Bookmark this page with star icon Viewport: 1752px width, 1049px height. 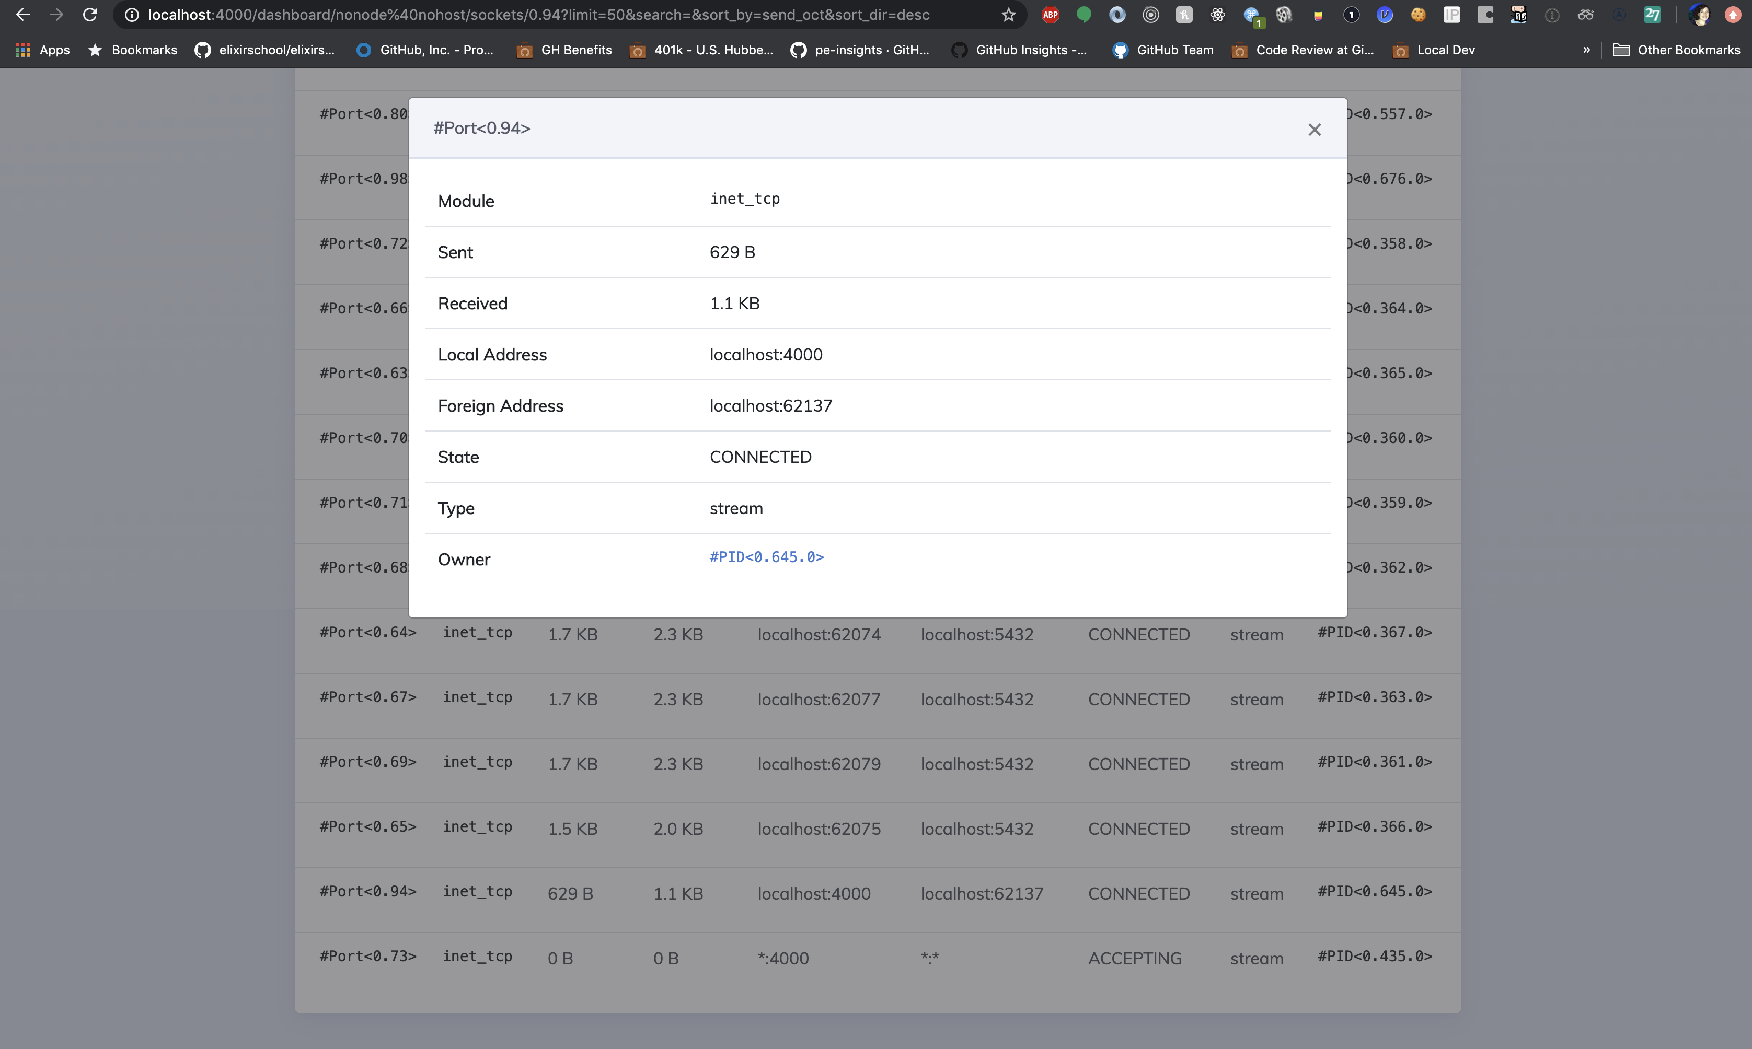(x=1008, y=15)
